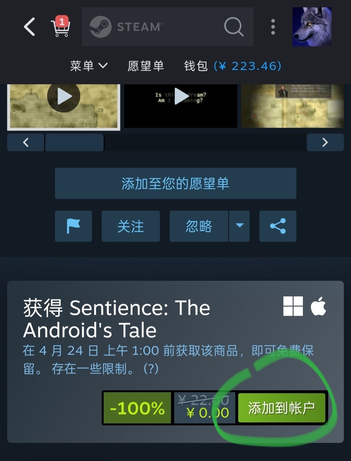
Task: Click the media carousel scrollbar handle
Action: pos(74,142)
